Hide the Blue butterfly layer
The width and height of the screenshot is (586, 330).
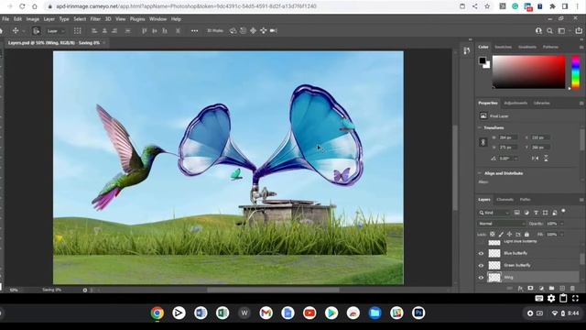point(481,253)
